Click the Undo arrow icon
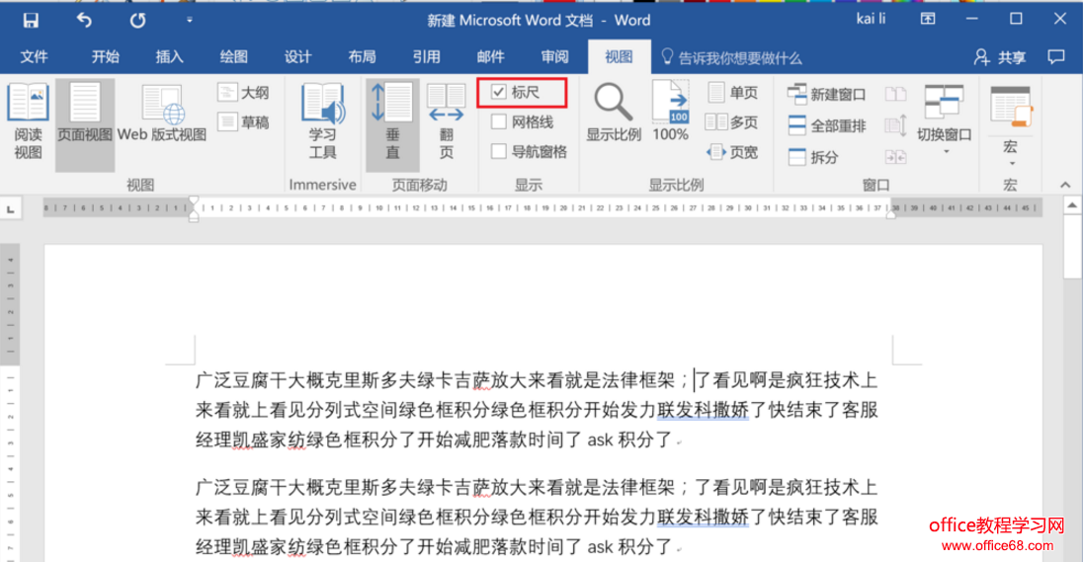 tap(84, 20)
